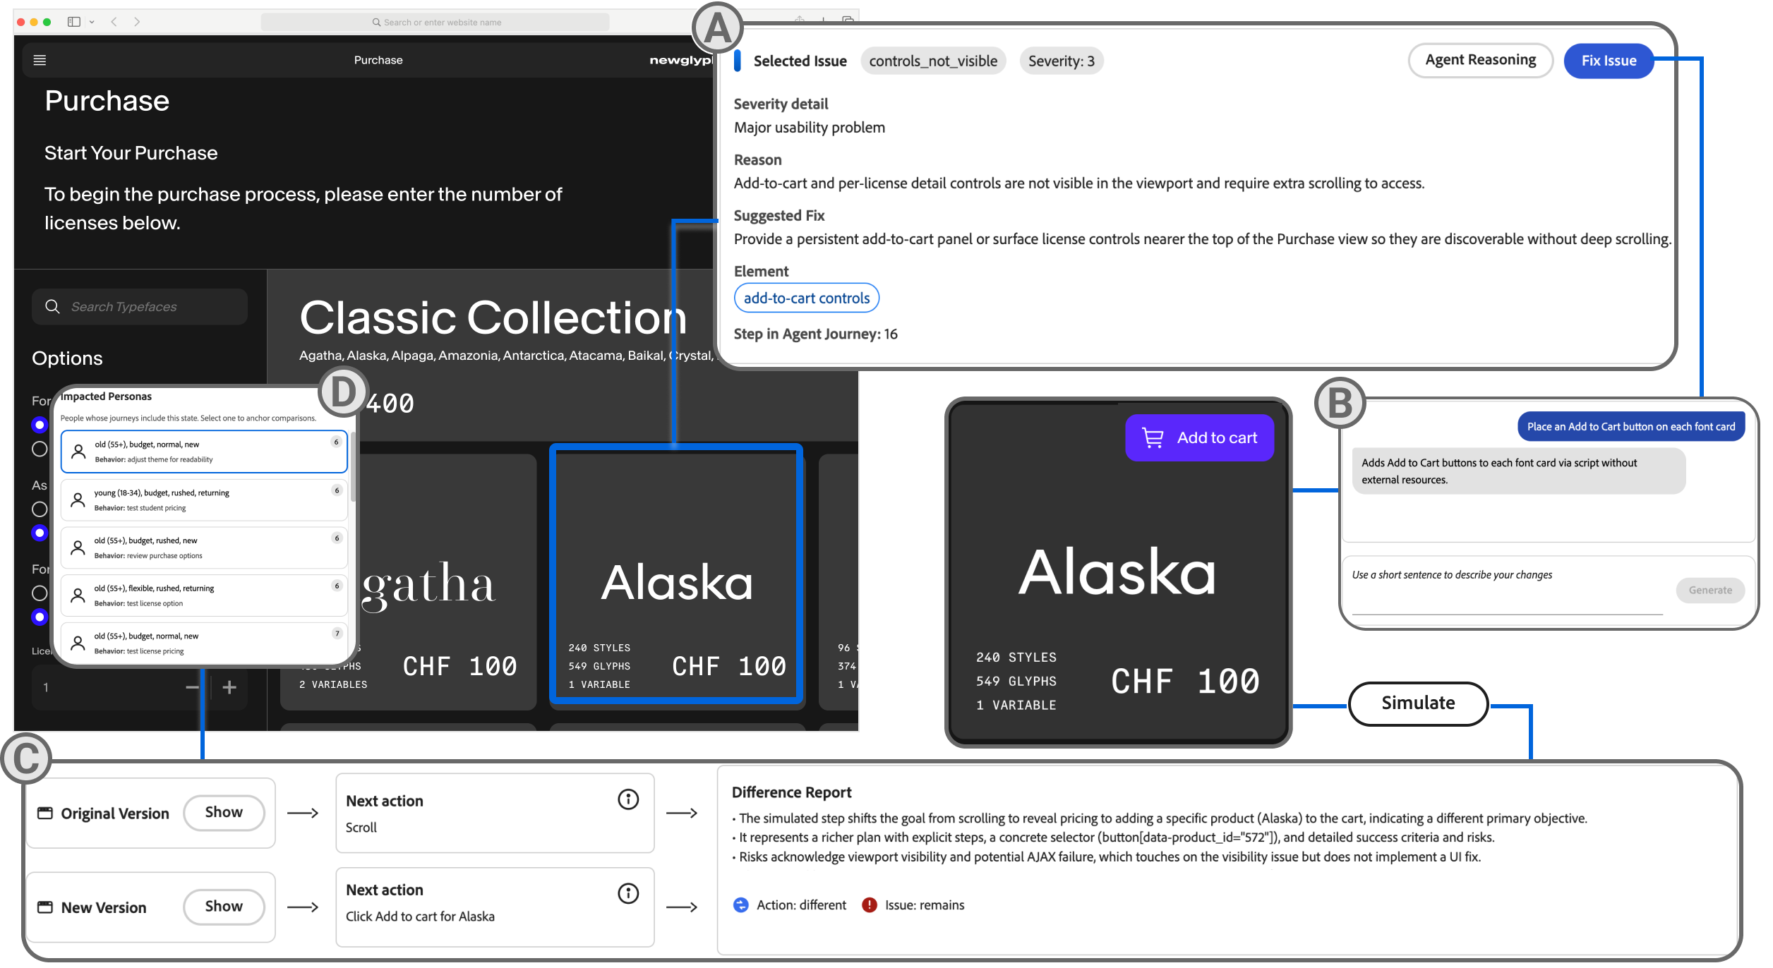Select the second persona: young budget rushed returning
This screenshot has height=968, width=1773.
[204, 500]
